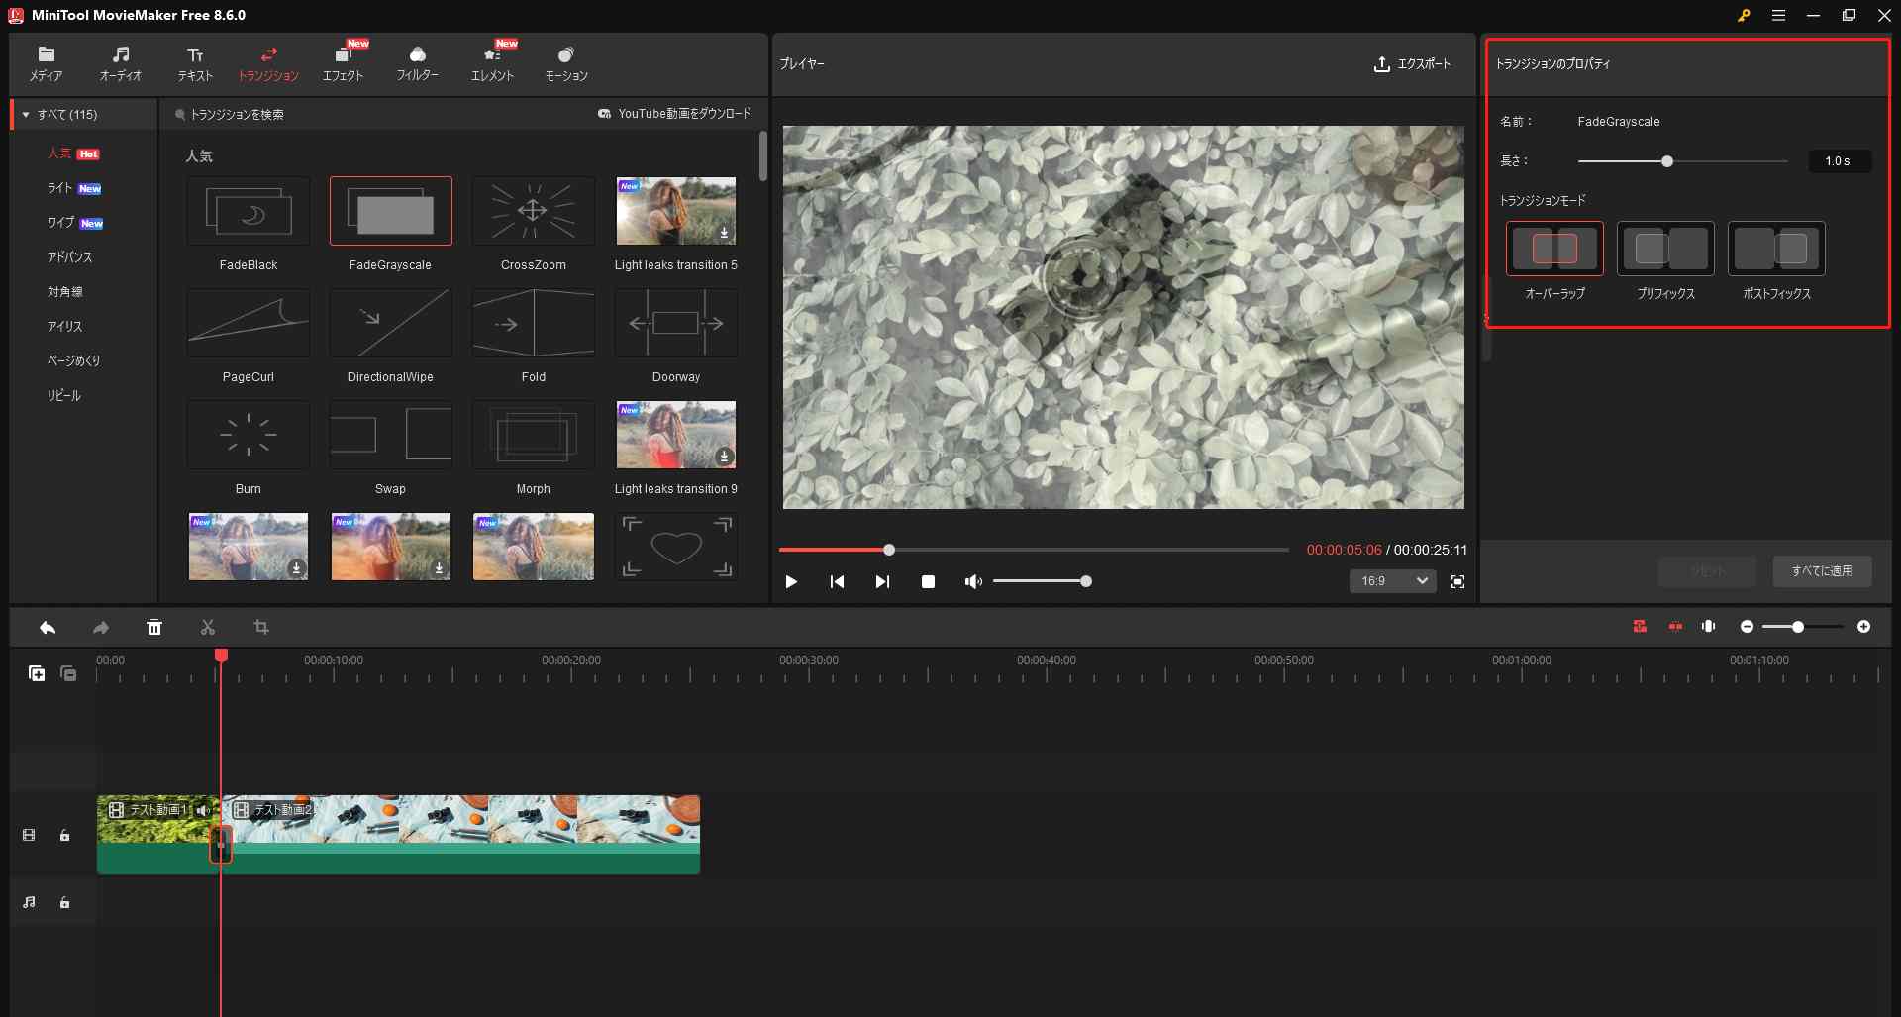Viewport: 1901px width, 1017px height.
Task: Select the FadeBlack transition thumbnail
Action: tap(248, 211)
